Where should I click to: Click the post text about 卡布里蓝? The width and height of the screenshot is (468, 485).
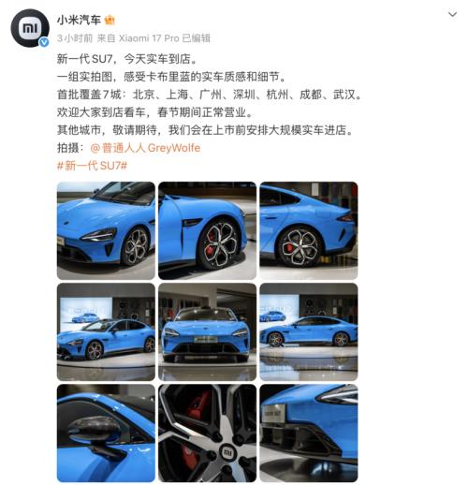(x=171, y=77)
